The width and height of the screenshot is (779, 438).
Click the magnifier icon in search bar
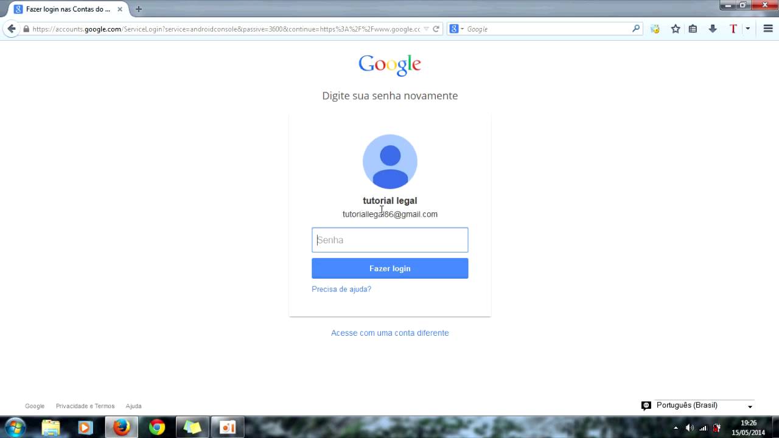click(x=636, y=29)
